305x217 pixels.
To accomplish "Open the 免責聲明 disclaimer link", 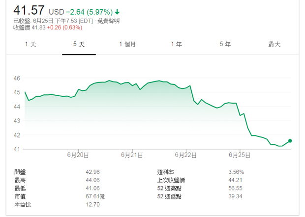I will click(109, 21).
